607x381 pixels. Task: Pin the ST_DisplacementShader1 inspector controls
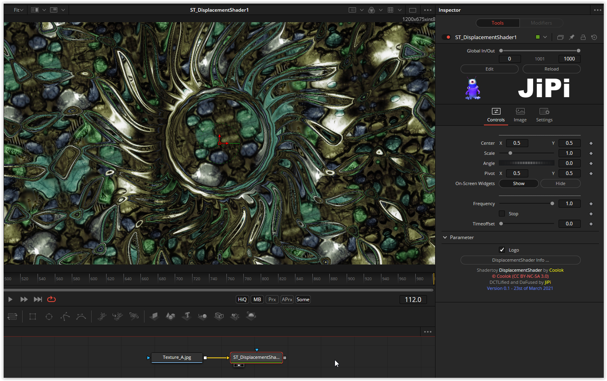[x=571, y=37]
